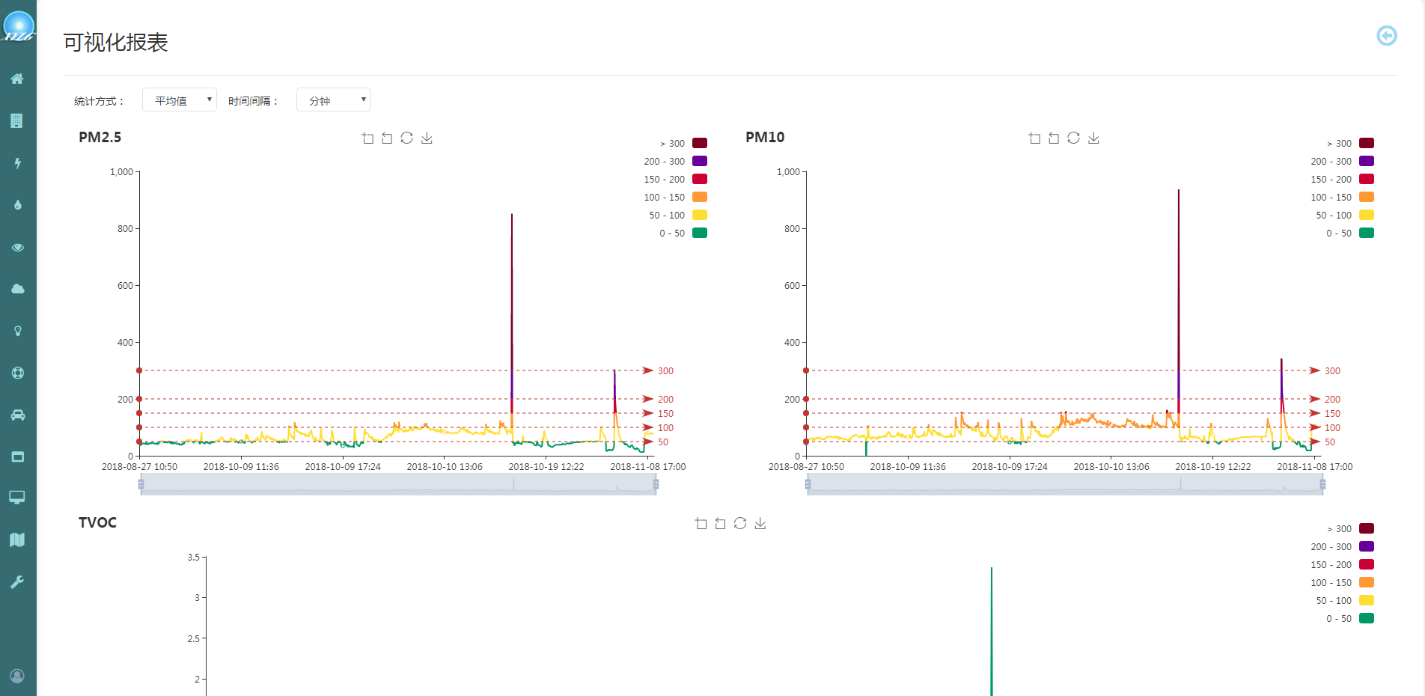The image size is (1425, 696).
Task: Refresh the TVOC chart with restore icon
Action: [740, 523]
